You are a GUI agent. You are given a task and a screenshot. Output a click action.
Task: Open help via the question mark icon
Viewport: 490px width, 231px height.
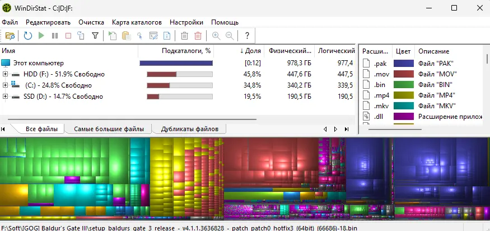(x=247, y=36)
